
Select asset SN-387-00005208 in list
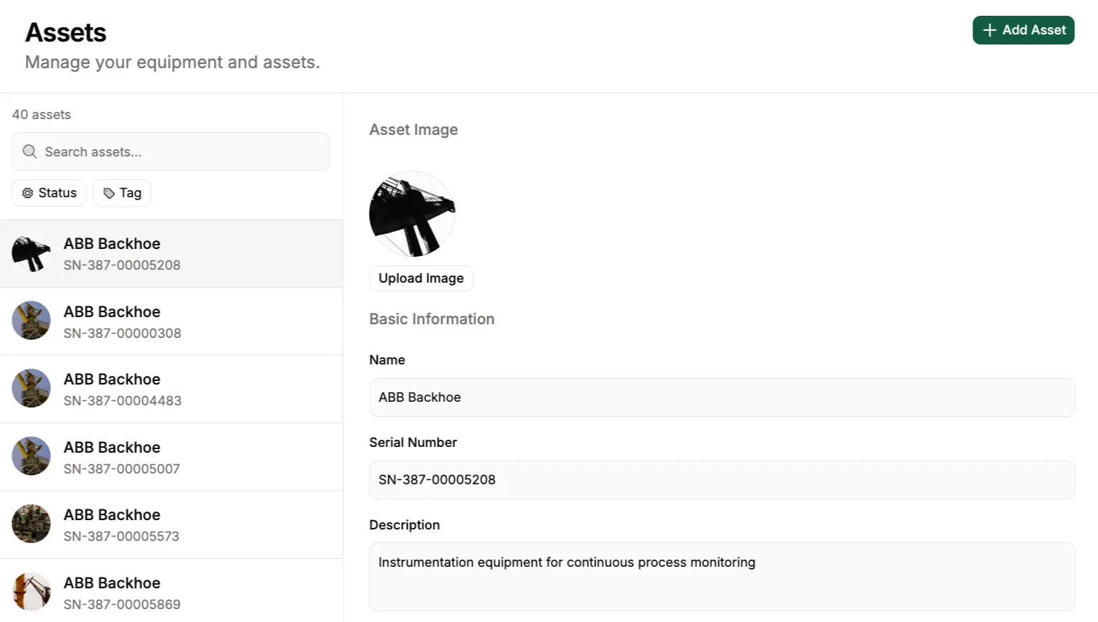171,254
